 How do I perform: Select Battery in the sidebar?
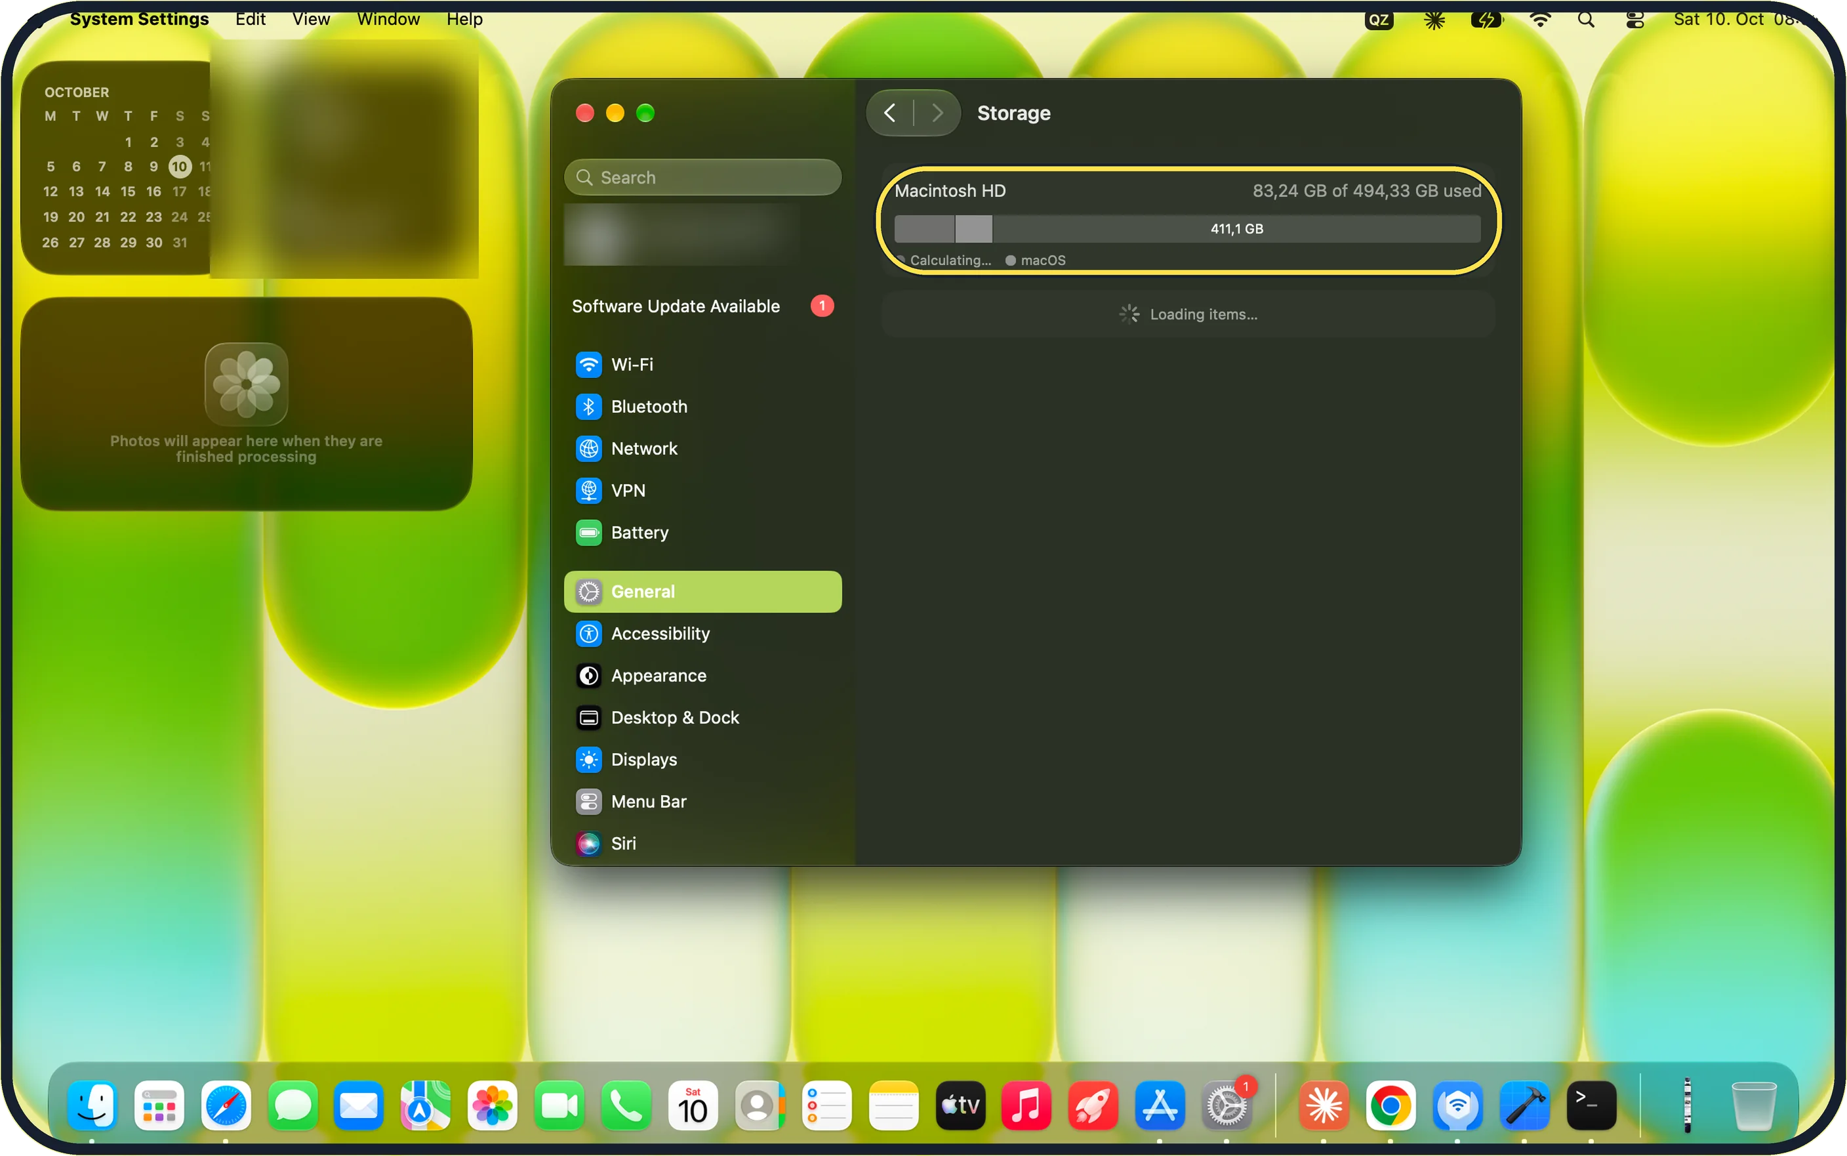pos(702,533)
